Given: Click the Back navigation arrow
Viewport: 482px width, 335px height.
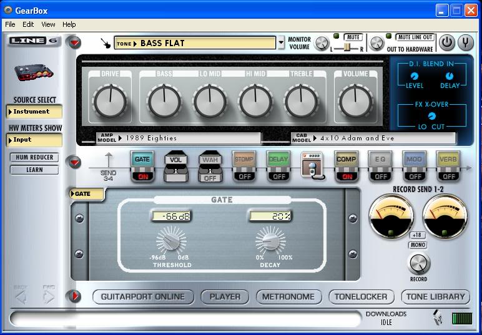Looking at the screenshot, I should (21, 296).
